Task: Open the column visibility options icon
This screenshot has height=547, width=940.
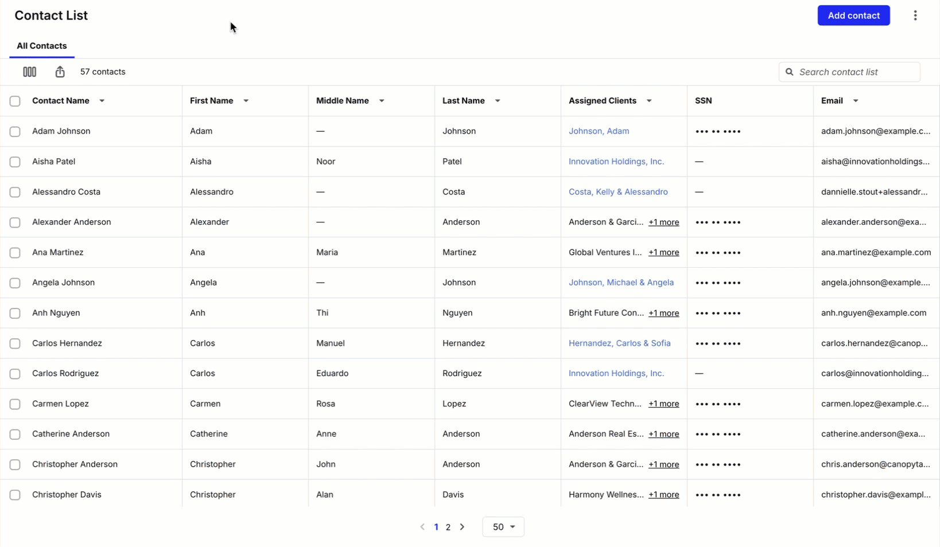Action: pos(29,72)
